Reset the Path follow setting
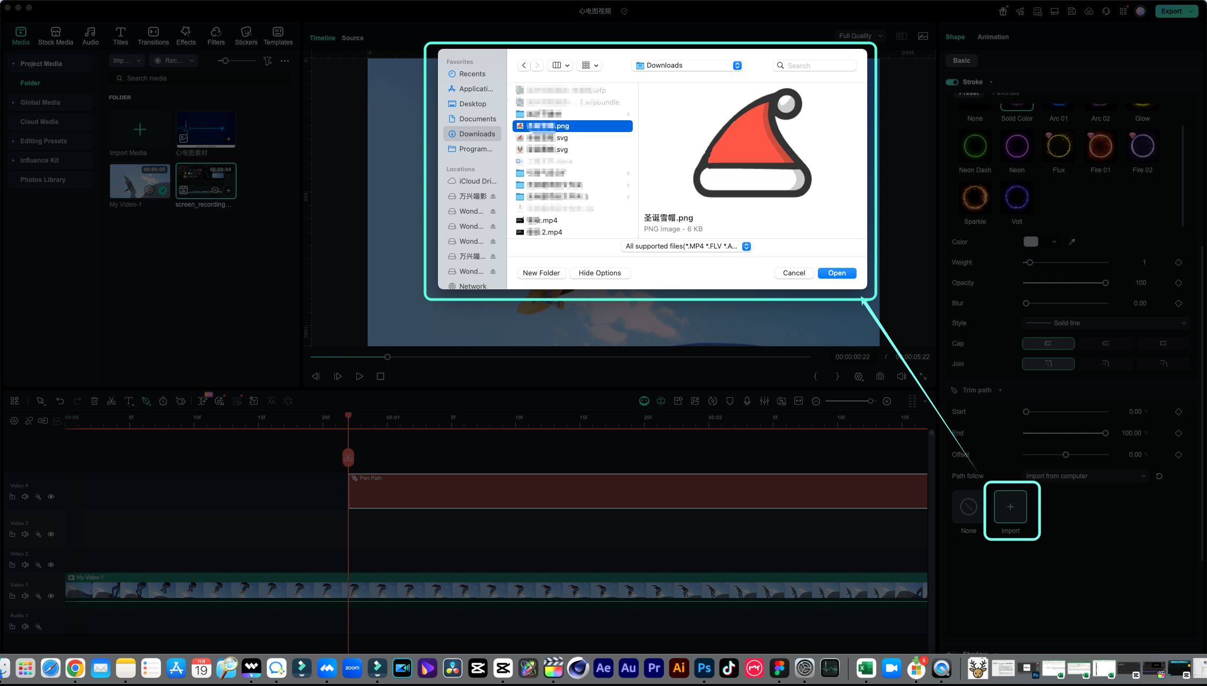The height and width of the screenshot is (686, 1207). click(1159, 476)
